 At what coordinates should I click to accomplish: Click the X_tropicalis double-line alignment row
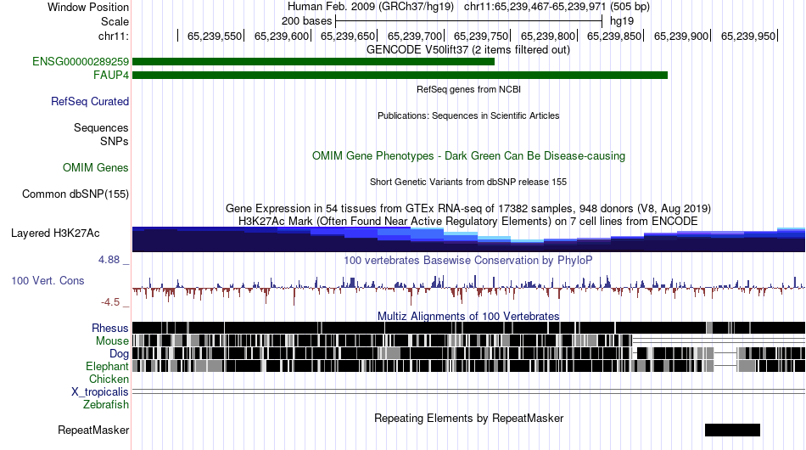[469, 391]
